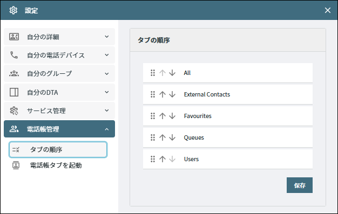The height and width of the screenshot is (214, 338).
Task: Click the External Contacts tab name text
Action: coord(207,94)
